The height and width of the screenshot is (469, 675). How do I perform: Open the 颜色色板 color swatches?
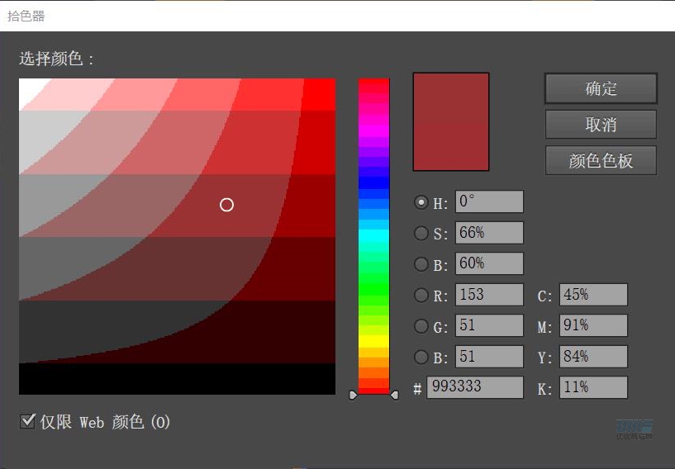tap(601, 160)
